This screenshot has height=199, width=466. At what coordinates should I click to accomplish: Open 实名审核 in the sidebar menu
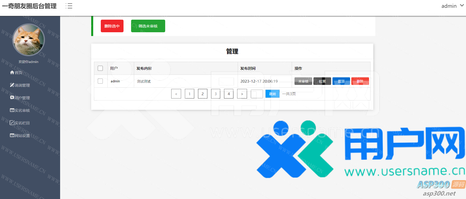[22, 110]
